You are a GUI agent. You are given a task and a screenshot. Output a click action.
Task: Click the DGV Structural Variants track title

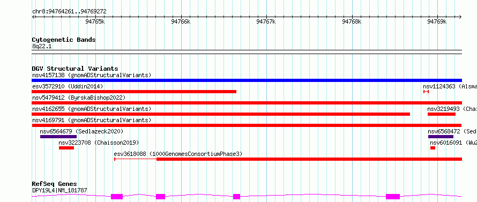(75, 69)
